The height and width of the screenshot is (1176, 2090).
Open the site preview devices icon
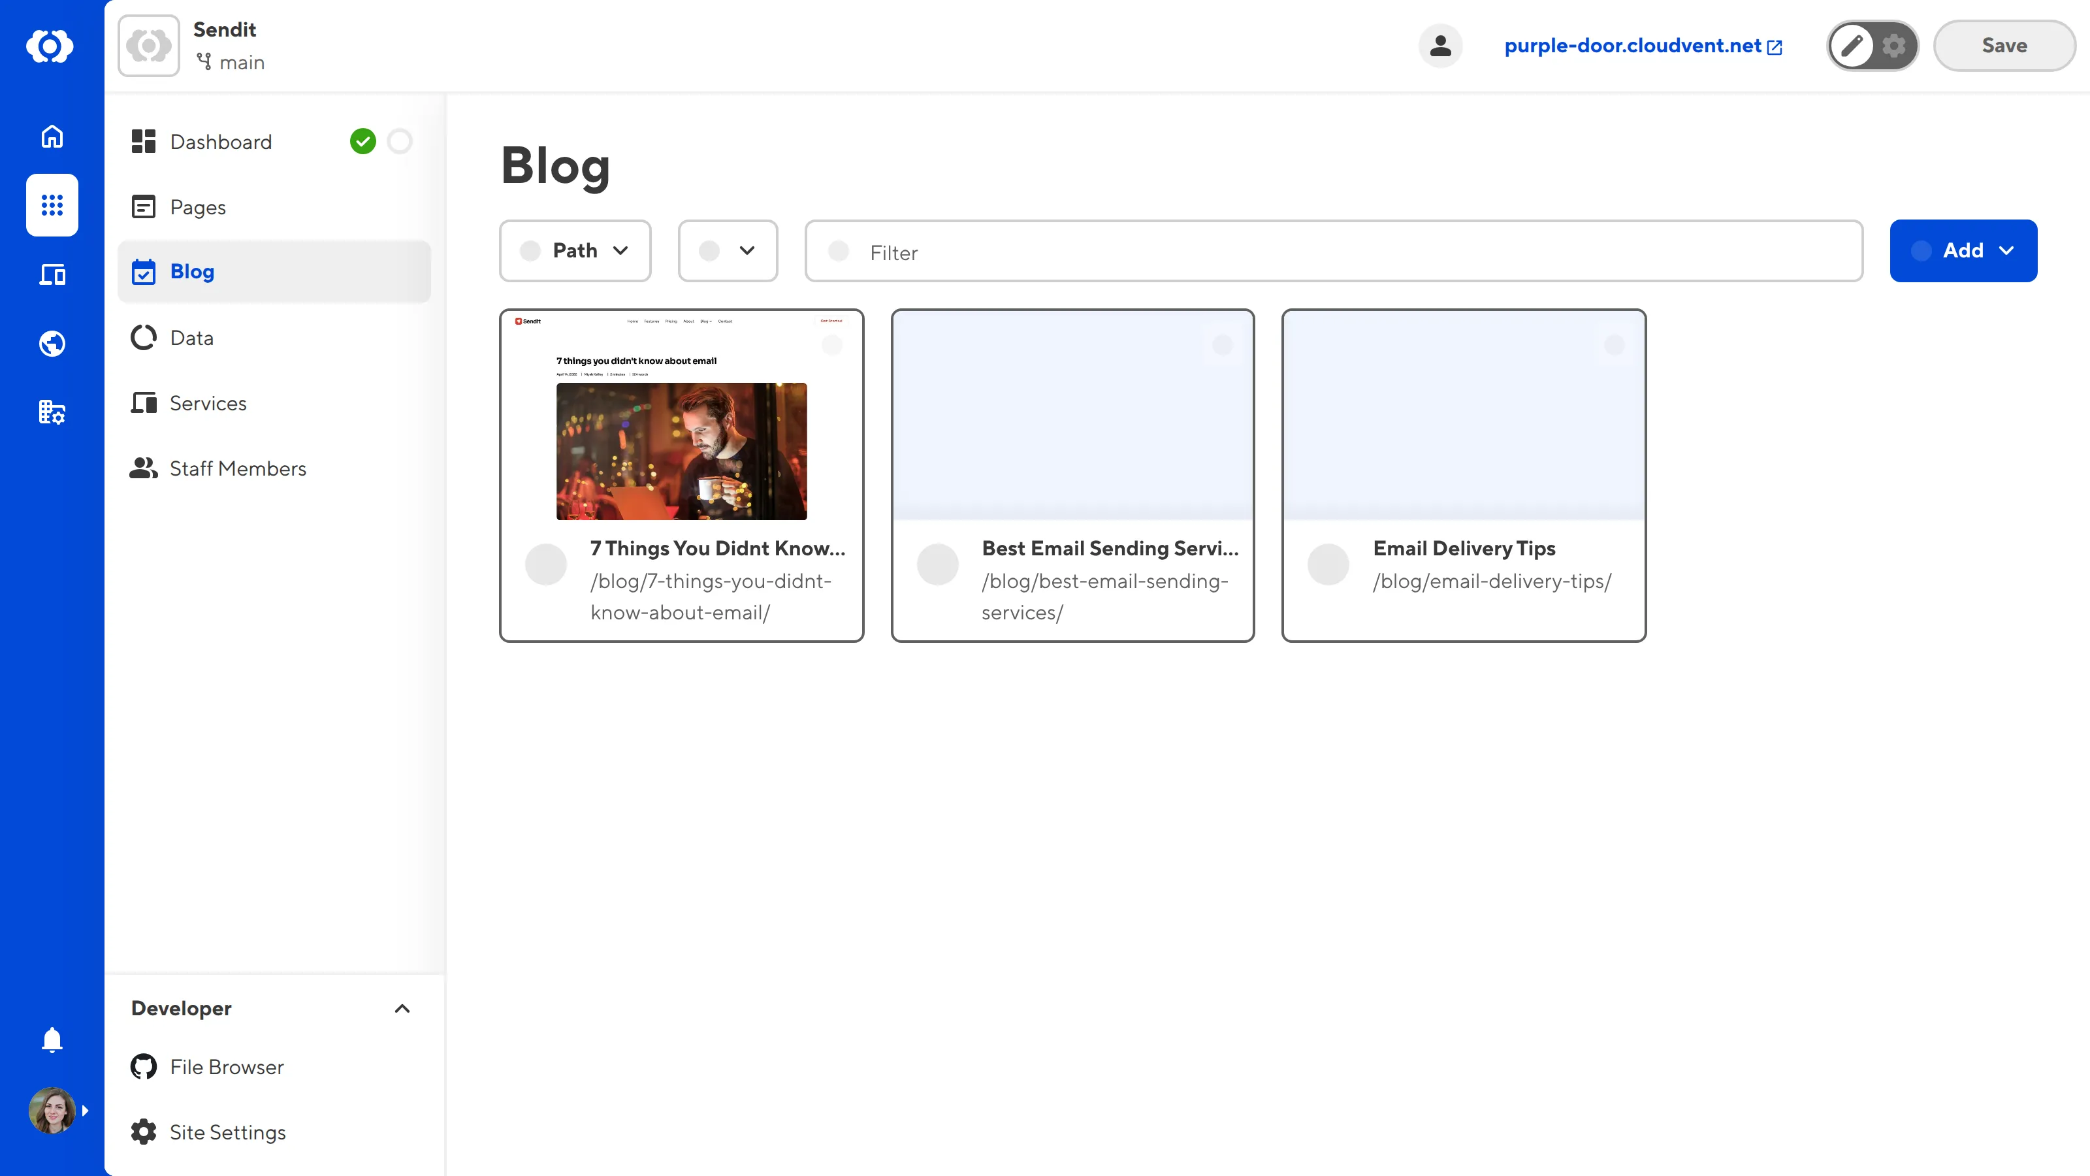[x=51, y=274]
